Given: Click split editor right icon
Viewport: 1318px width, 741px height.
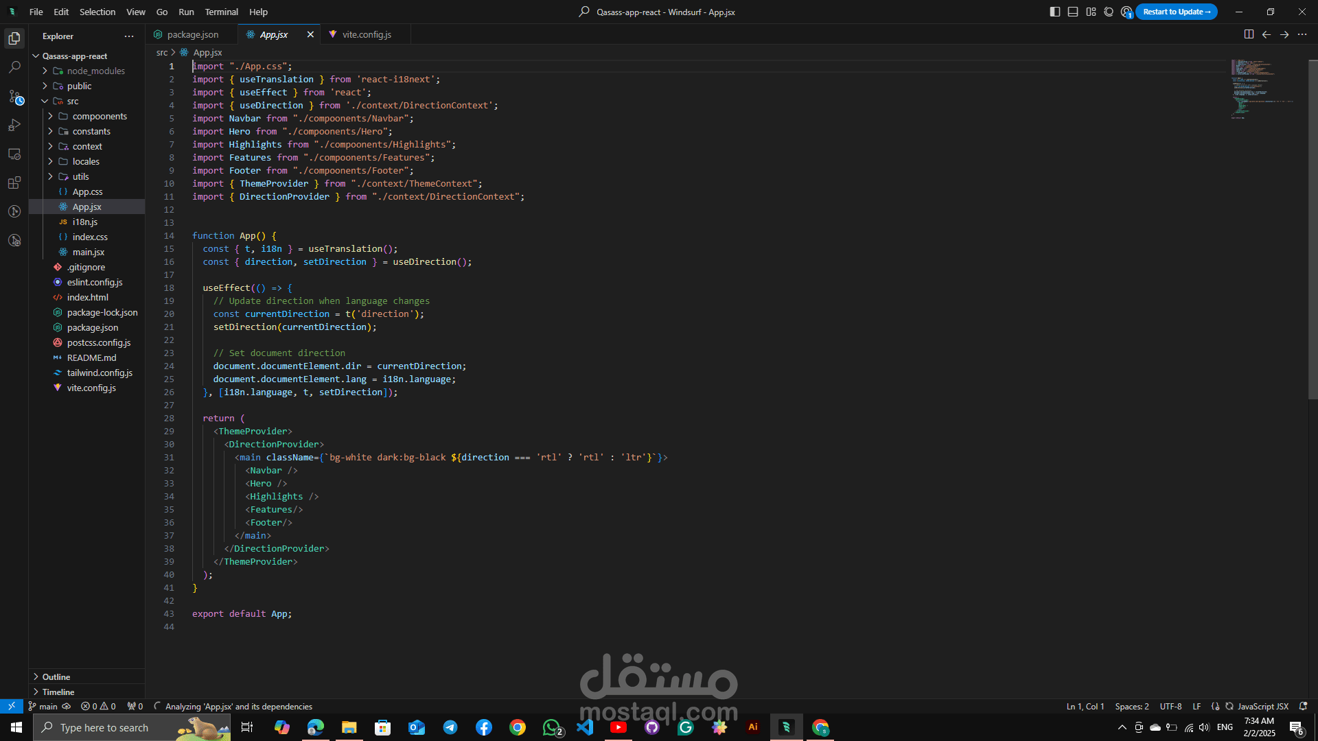Looking at the screenshot, I should point(1249,34).
